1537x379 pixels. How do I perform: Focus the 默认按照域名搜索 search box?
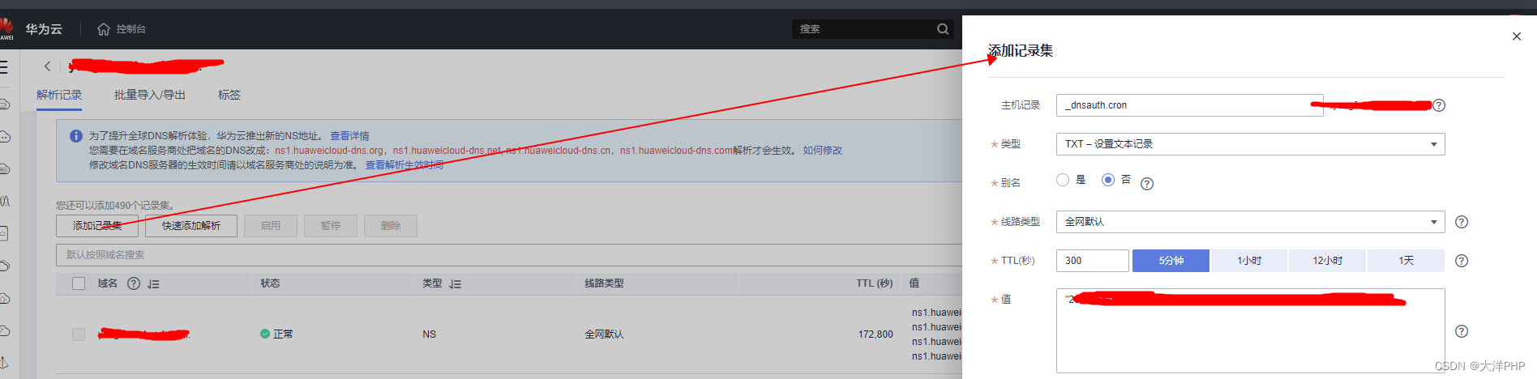509,255
